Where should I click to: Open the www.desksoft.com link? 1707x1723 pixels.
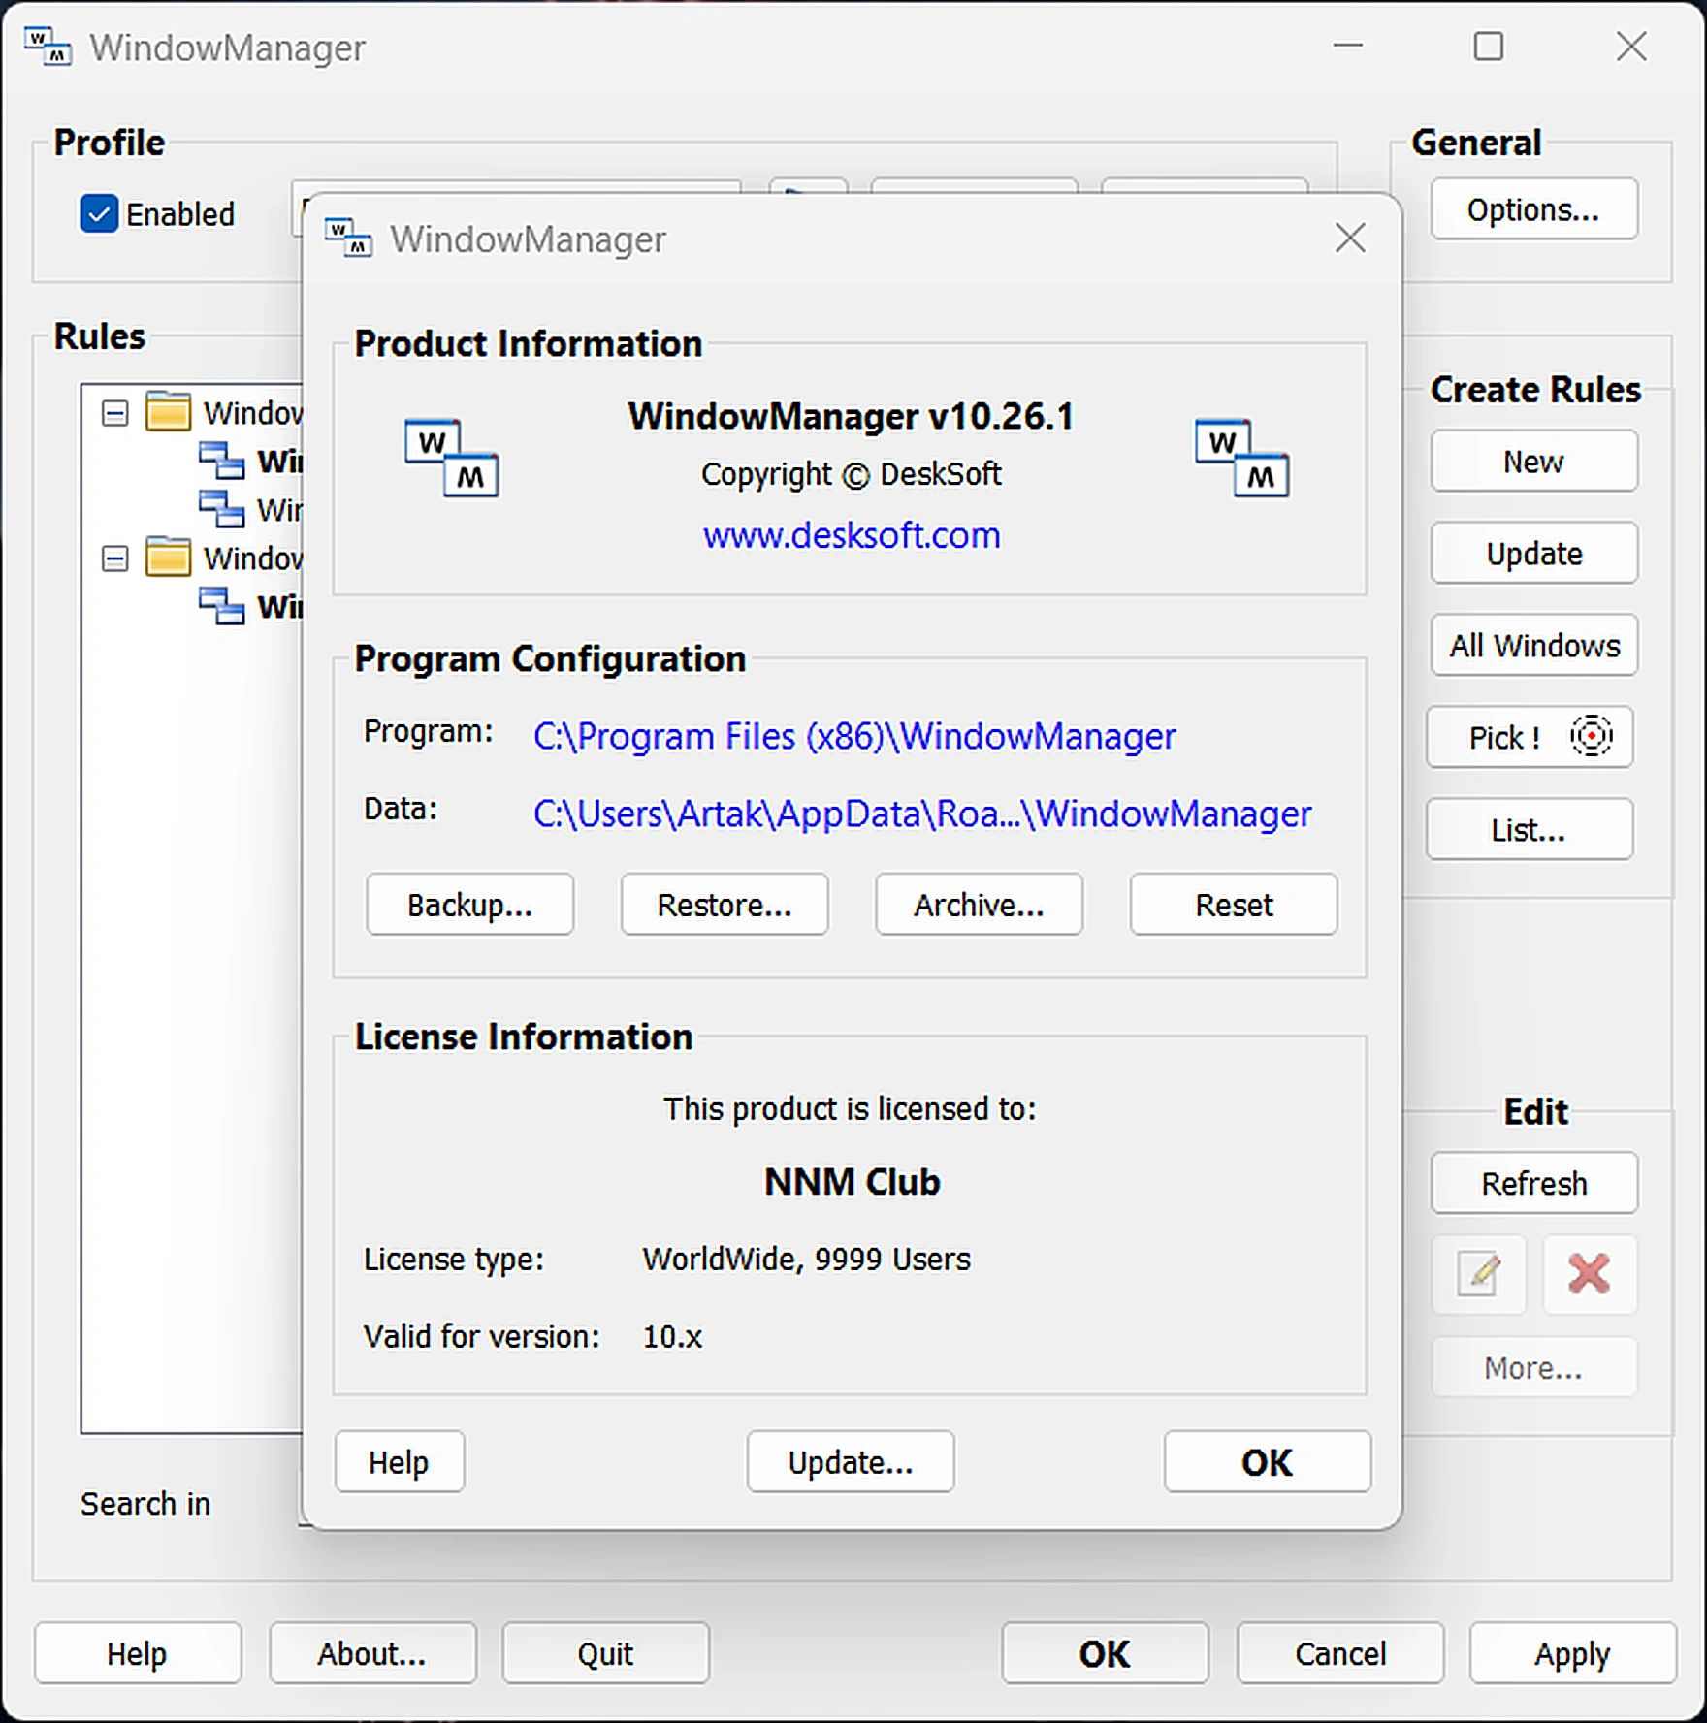[852, 535]
